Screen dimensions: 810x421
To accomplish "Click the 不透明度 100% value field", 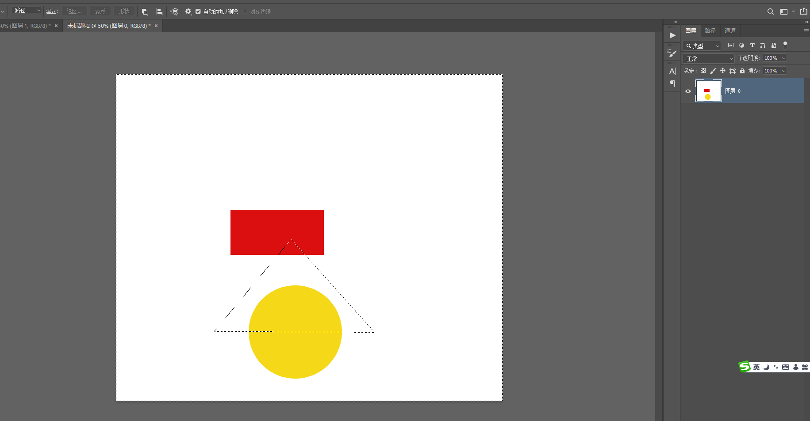I will pos(771,58).
